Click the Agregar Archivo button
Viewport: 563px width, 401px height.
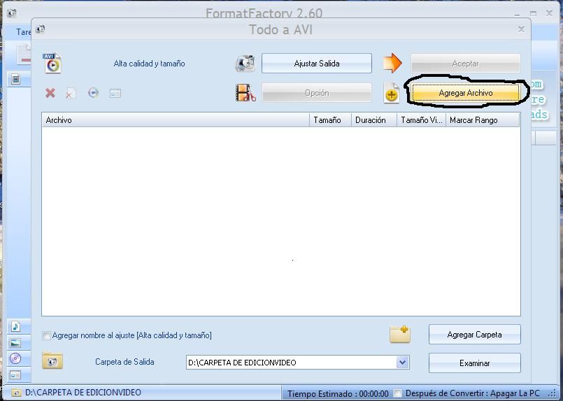click(x=466, y=93)
